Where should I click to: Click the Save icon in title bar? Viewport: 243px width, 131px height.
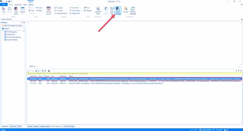[x=9, y=2]
